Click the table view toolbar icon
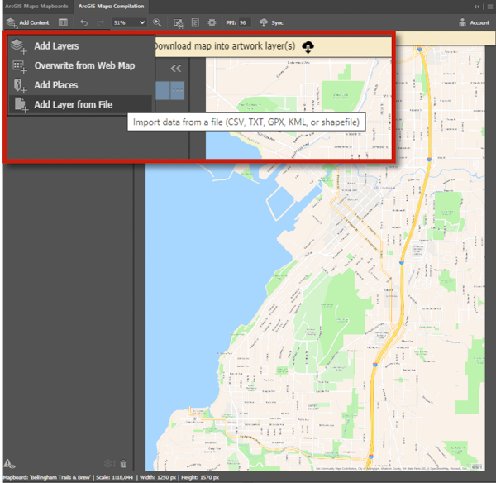 pos(63,22)
